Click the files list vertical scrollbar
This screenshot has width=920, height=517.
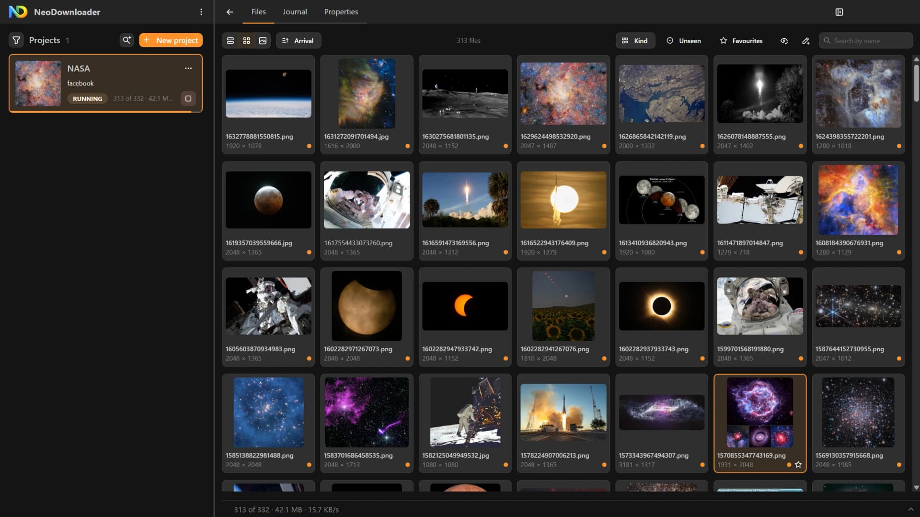(x=916, y=82)
